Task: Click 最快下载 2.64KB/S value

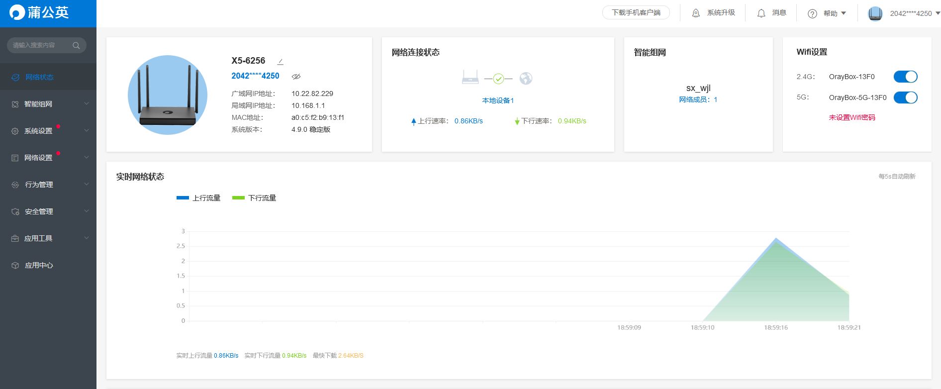Action: [x=351, y=356]
